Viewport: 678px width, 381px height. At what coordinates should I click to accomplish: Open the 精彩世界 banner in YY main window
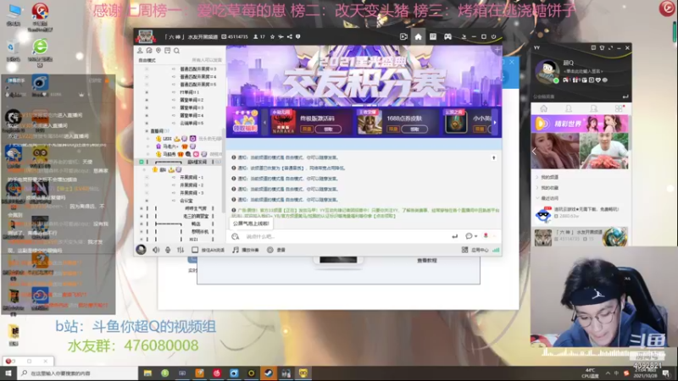coord(580,124)
